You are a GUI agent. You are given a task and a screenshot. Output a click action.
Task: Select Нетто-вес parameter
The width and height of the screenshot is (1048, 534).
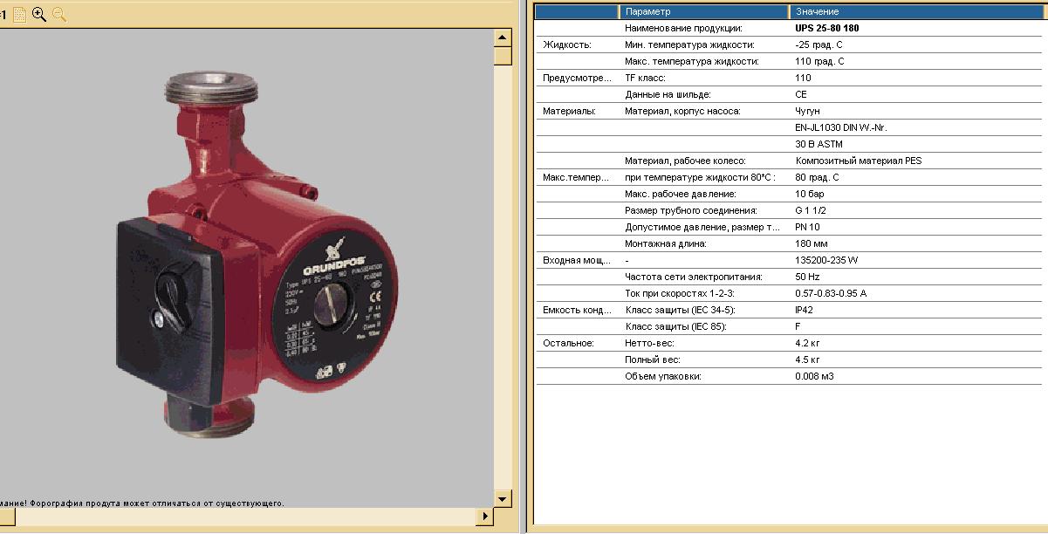[651, 343]
